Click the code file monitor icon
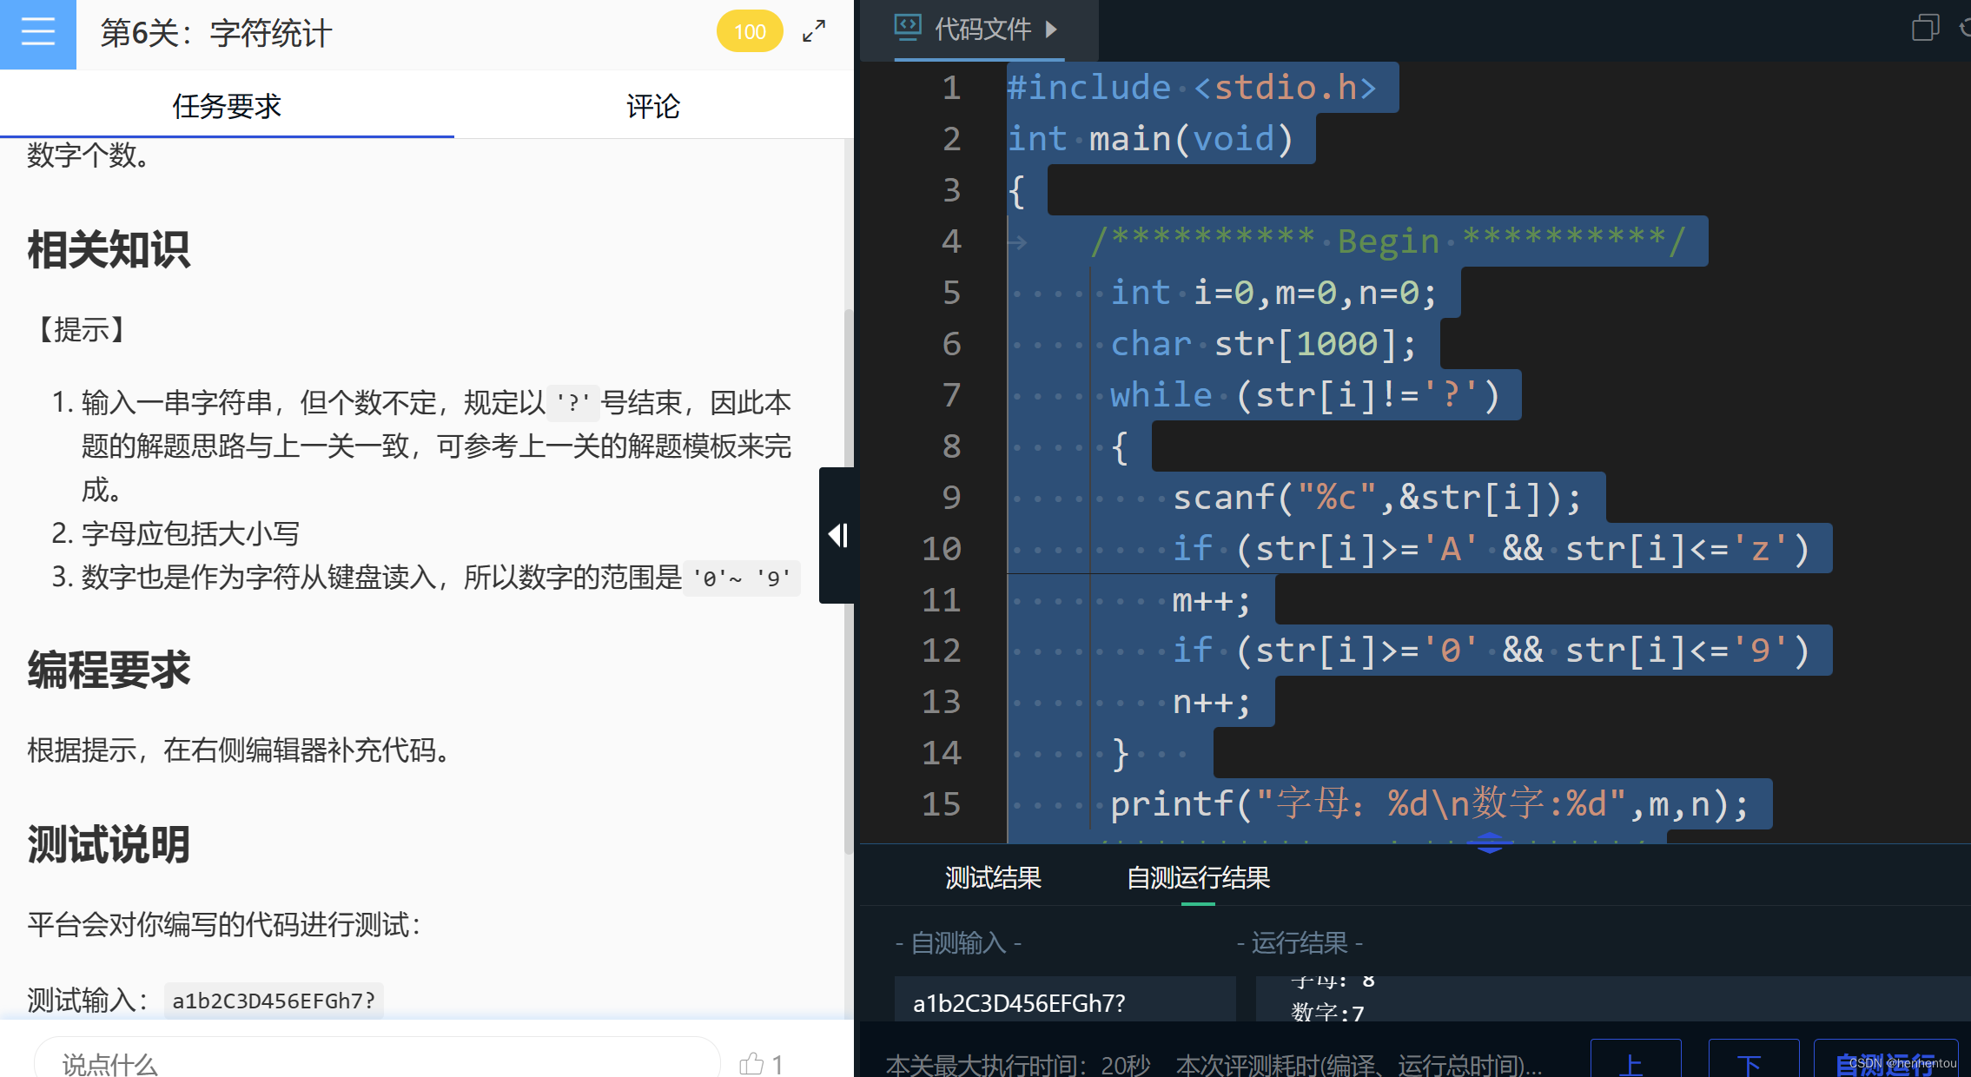The width and height of the screenshot is (1971, 1077). point(908,28)
